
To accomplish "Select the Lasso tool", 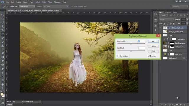I will (x=3, y=23).
